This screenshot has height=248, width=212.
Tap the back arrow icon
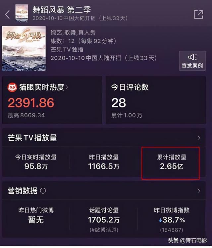coord(7,15)
